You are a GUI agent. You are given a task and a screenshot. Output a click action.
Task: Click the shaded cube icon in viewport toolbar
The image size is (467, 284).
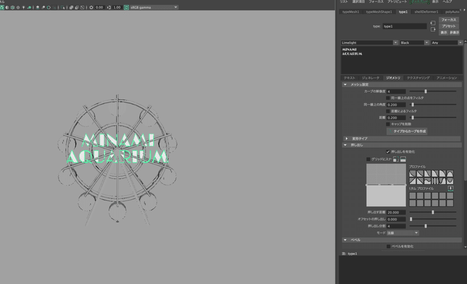[x=2, y=8]
